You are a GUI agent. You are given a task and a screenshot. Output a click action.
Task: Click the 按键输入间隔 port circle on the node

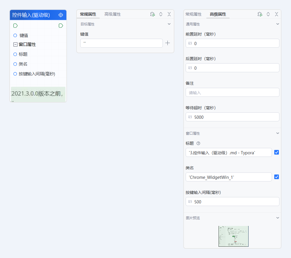point(15,74)
